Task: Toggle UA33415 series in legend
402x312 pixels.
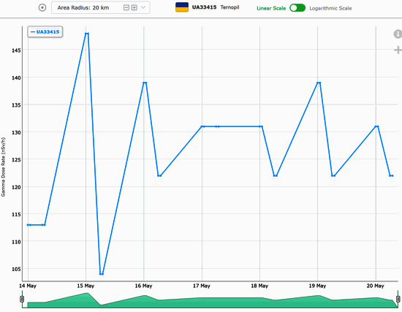Action: click(45, 32)
